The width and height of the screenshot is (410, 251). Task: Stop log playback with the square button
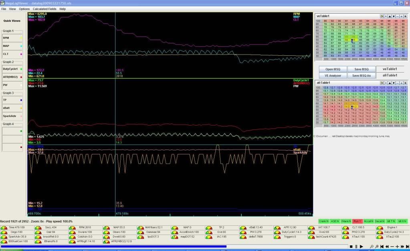(351, 246)
